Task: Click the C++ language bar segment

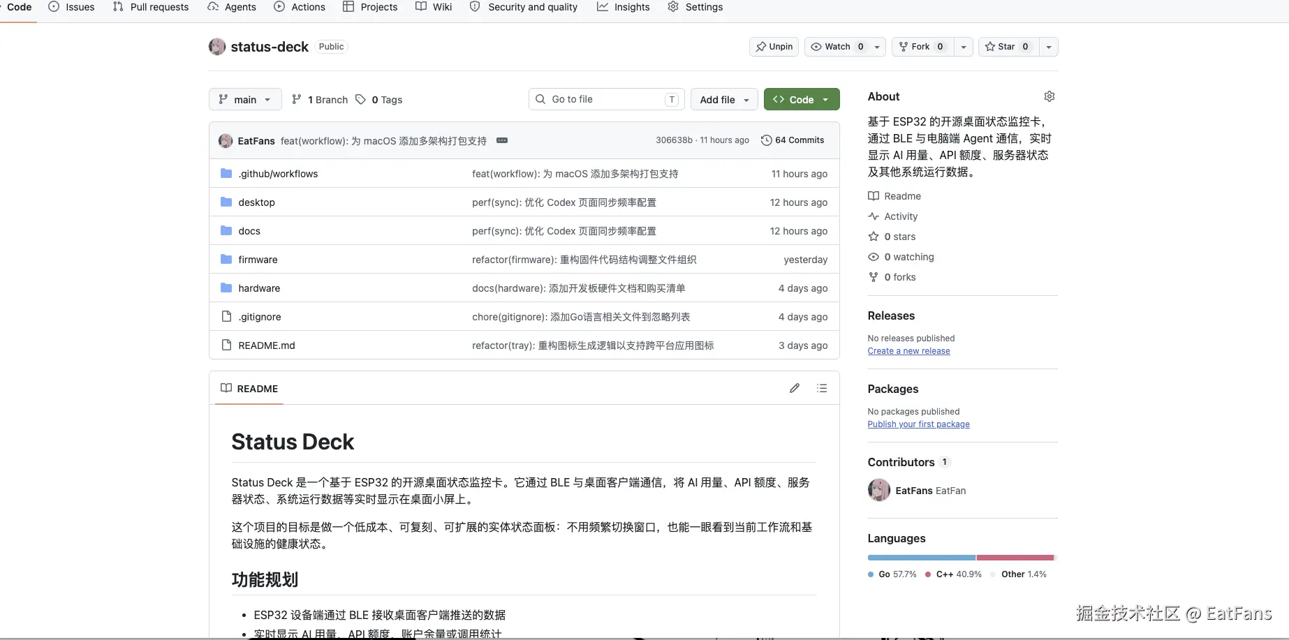Action: pos(1015,558)
